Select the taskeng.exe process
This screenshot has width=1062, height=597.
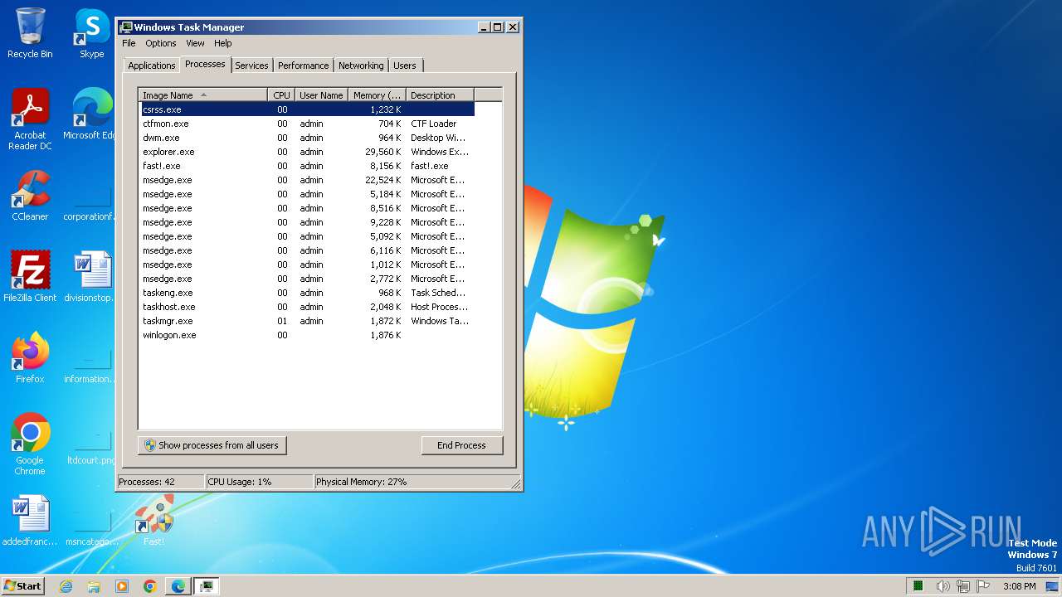point(307,293)
